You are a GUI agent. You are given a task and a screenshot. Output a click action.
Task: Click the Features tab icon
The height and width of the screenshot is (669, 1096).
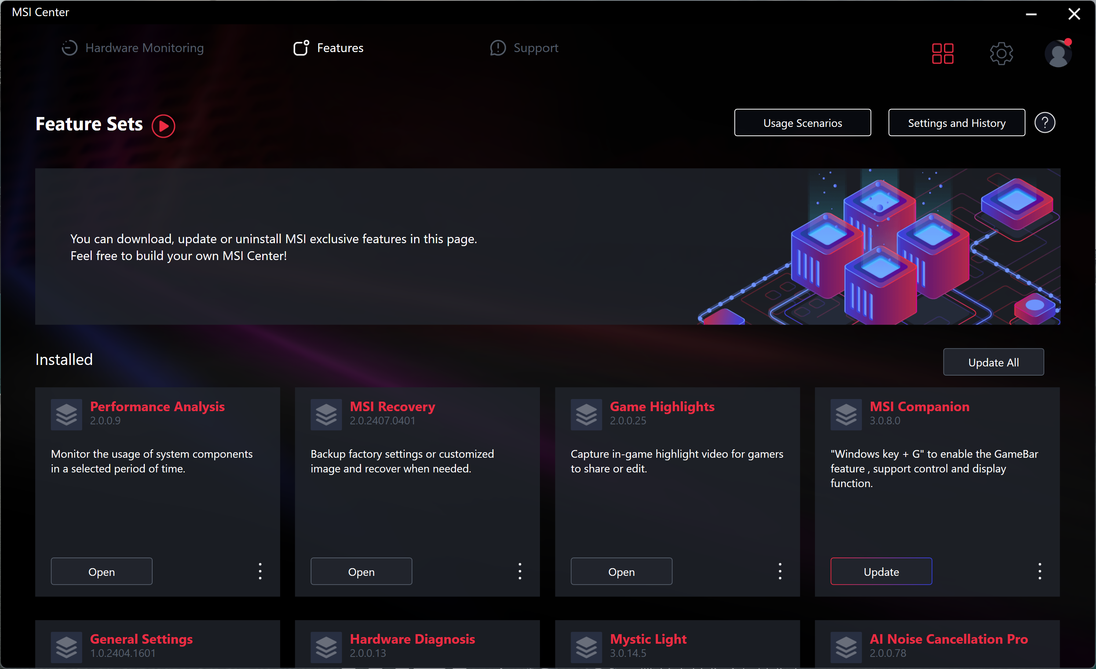pos(301,48)
